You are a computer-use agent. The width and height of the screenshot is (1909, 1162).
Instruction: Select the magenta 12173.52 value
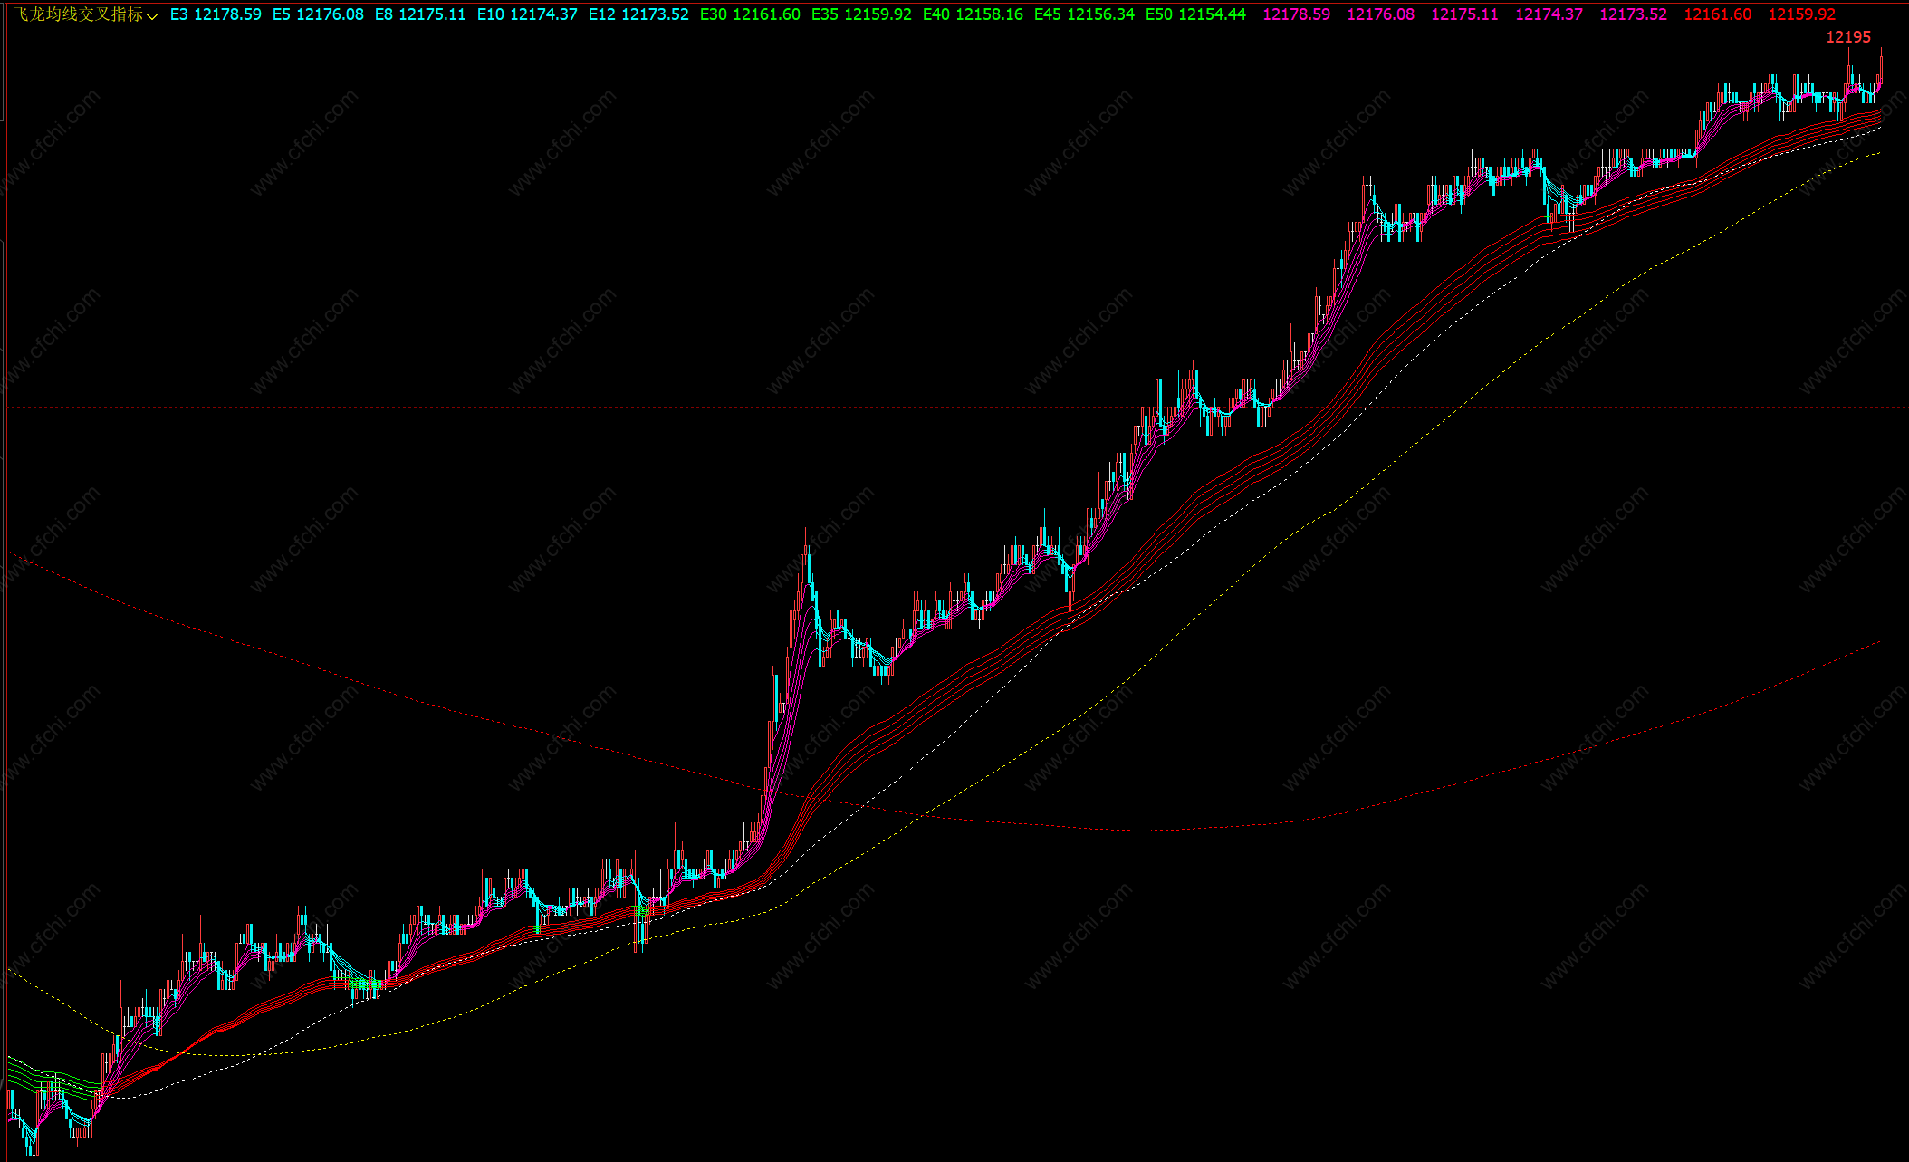[x=1633, y=14]
